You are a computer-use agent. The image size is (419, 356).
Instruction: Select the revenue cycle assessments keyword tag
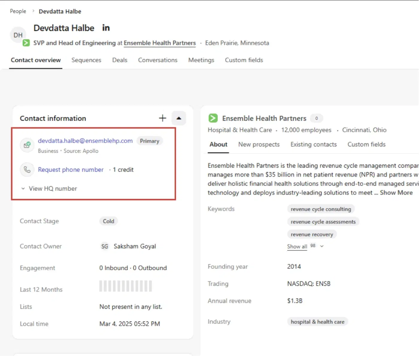pyautogui.click(x=323, y=222)
